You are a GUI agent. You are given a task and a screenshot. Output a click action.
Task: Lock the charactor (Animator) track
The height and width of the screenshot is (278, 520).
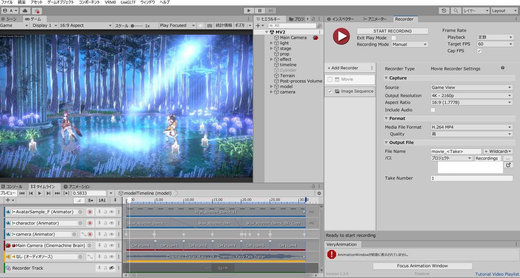tap(105, 223)
